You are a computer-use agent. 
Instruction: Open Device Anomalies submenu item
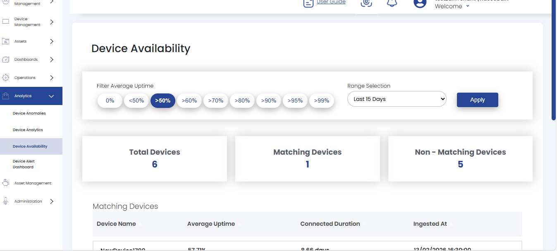[29, 113]
